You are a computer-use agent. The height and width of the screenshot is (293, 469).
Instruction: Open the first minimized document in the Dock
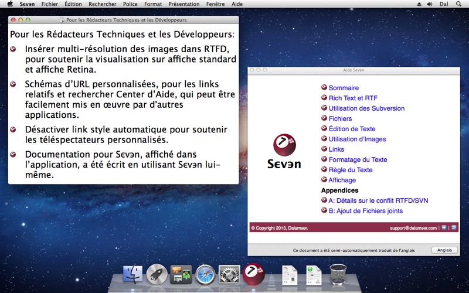click(x=290, y=275)
